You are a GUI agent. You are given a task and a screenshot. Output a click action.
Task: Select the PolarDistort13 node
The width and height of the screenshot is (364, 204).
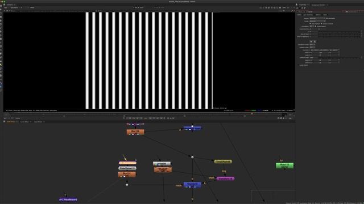(x=127, y=168)
